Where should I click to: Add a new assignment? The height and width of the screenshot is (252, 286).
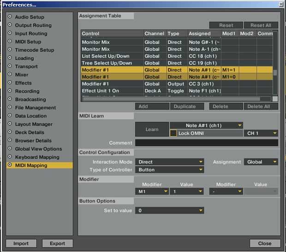(152, 106)
